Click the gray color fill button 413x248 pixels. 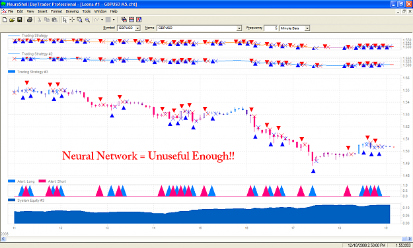(108, 20)
